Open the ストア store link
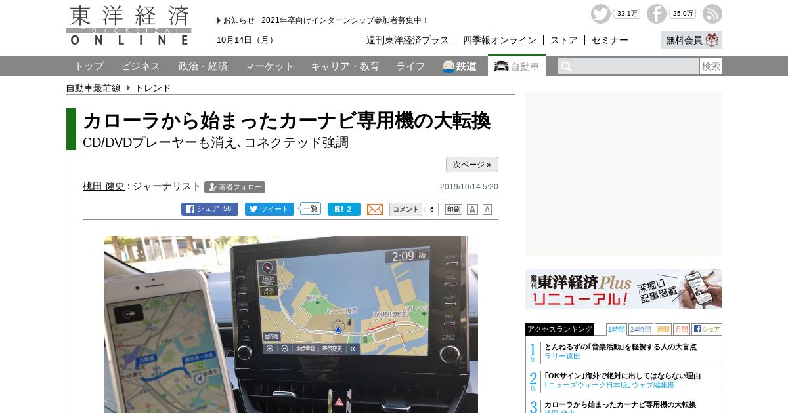The width and height of the screenshot is (788, 413). click(x=564, y=40)
